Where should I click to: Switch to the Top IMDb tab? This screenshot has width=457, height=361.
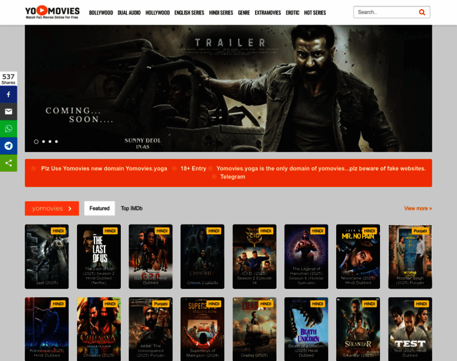pos(132,208)
